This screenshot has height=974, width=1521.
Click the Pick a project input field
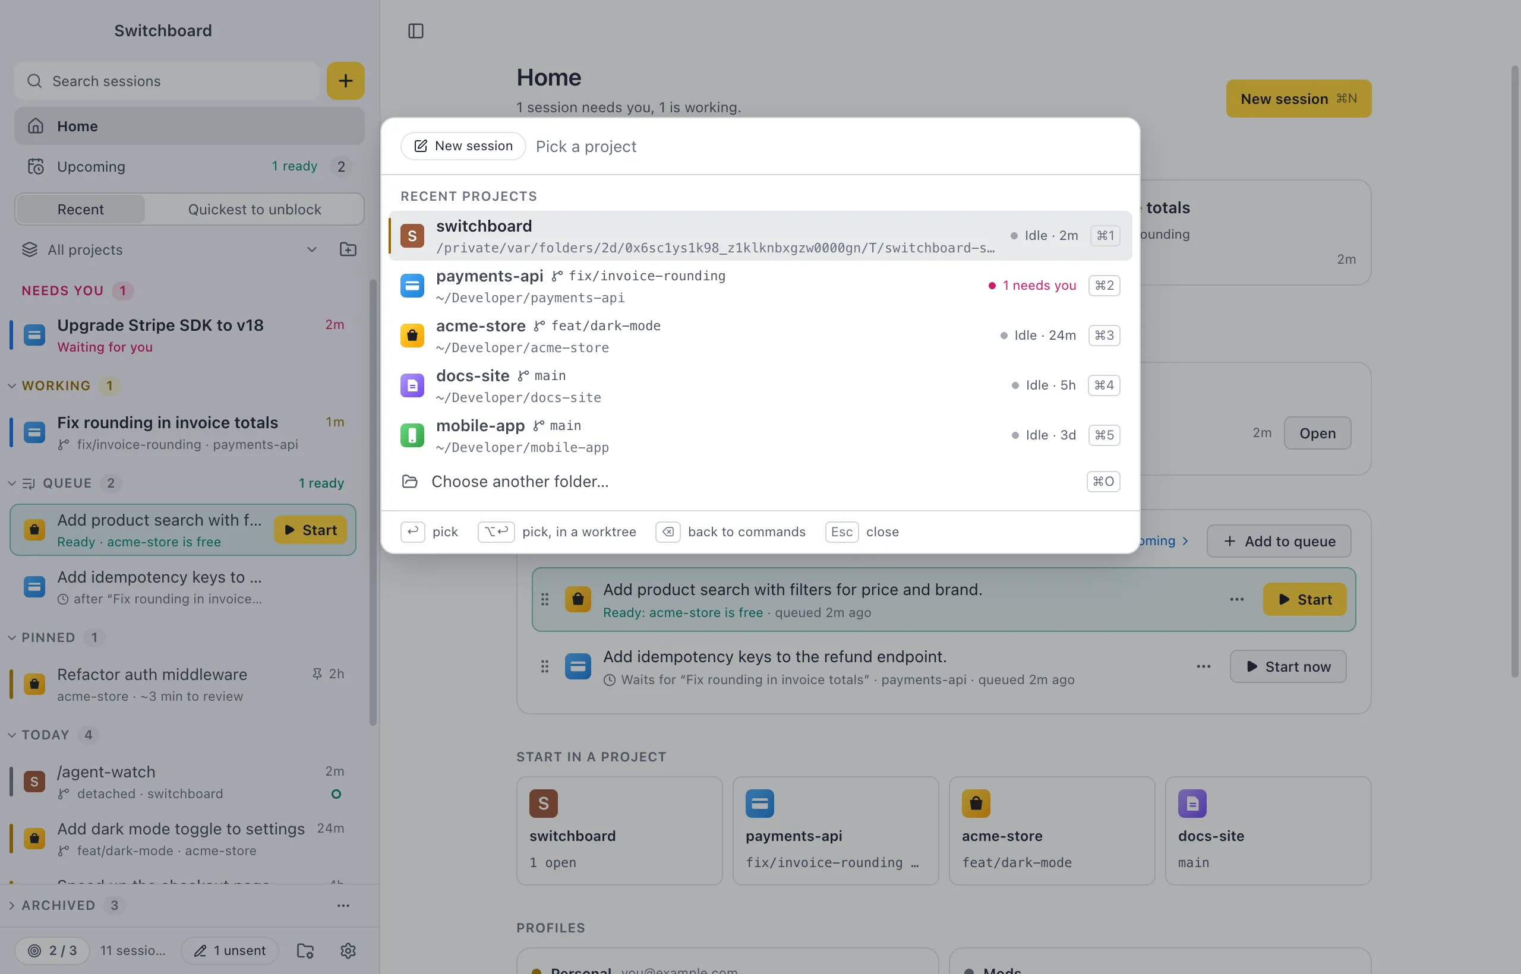[x=829, y=146]
